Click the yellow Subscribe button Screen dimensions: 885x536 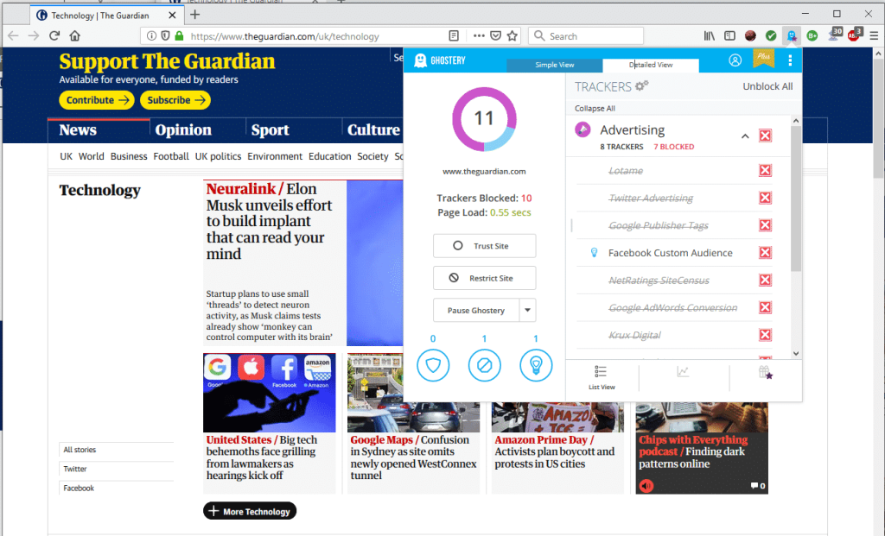click(175, 100)
